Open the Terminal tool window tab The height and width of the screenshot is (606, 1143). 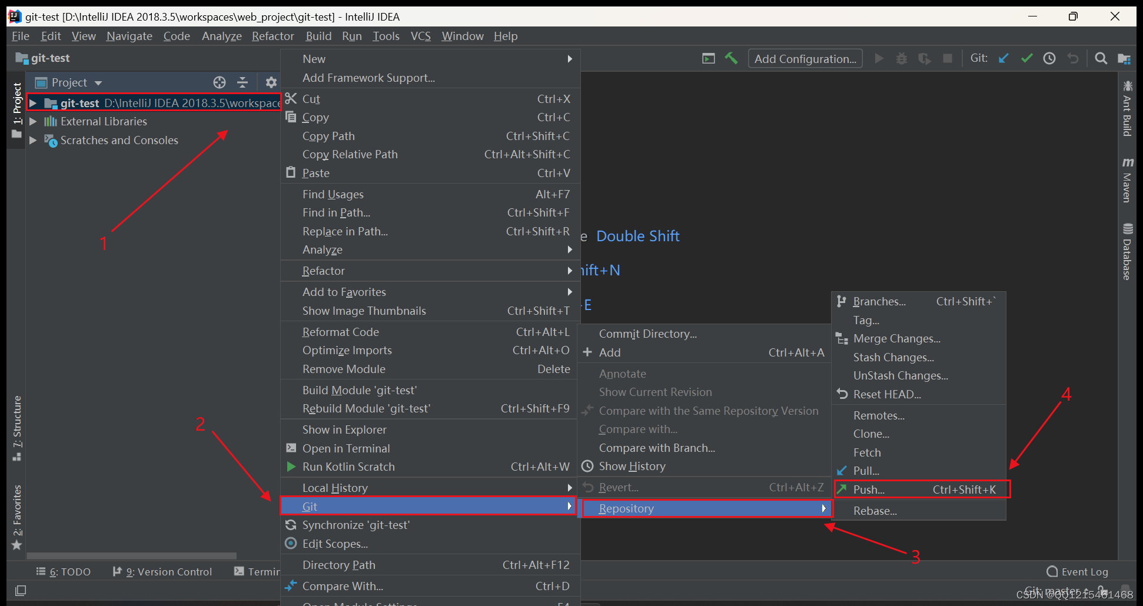click(257, 572)
